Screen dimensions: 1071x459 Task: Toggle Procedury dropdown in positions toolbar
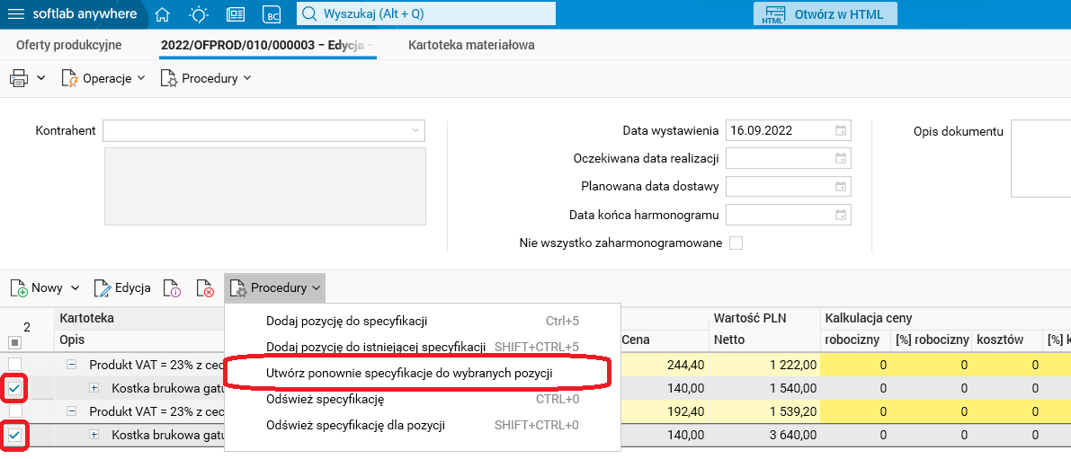click(x=274, y=287)
